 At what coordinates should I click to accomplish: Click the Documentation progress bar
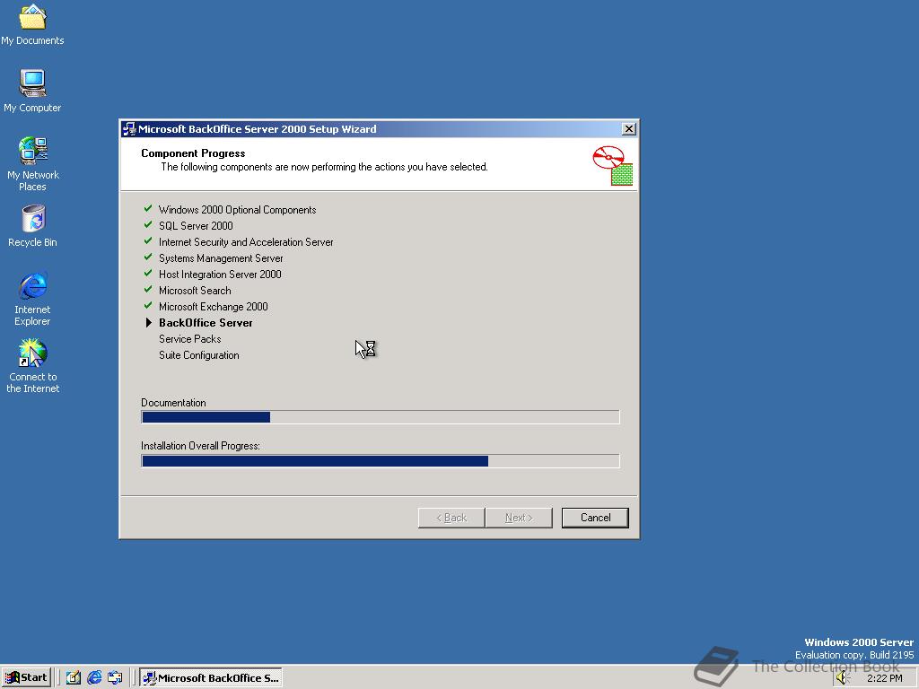point(380,417)
